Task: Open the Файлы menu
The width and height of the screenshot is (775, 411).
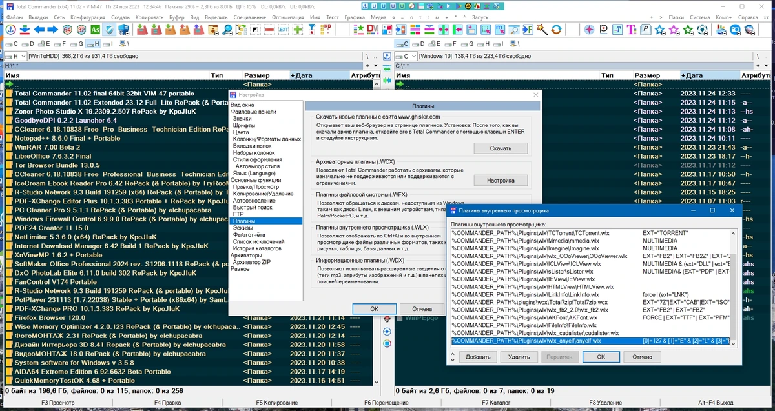Action: [x=14, y=17]
